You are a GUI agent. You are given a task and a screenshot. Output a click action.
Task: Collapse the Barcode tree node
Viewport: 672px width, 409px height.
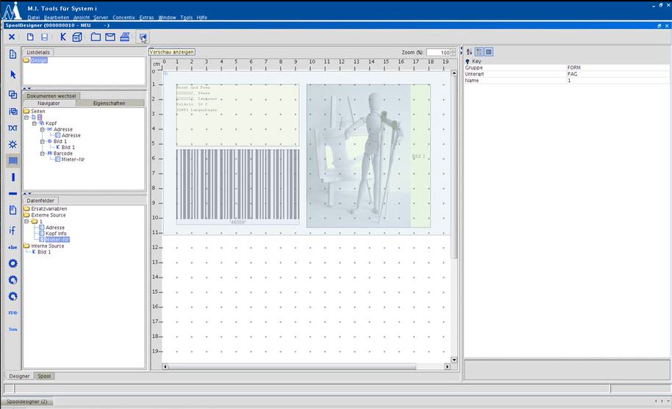42,153
